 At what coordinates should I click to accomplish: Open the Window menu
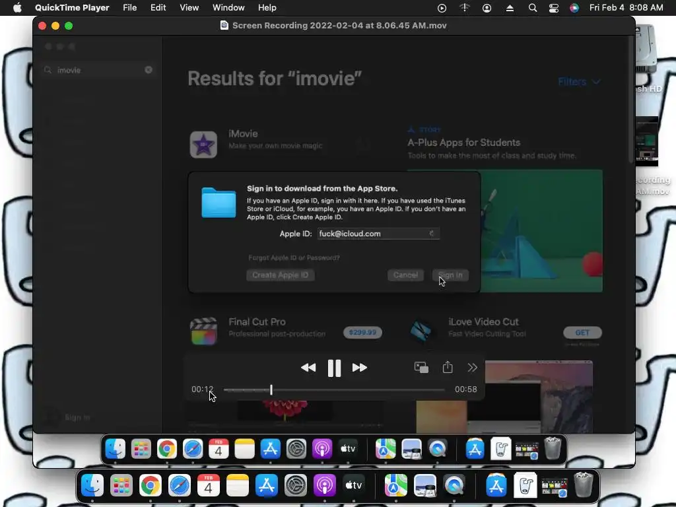tap(228, 8)
